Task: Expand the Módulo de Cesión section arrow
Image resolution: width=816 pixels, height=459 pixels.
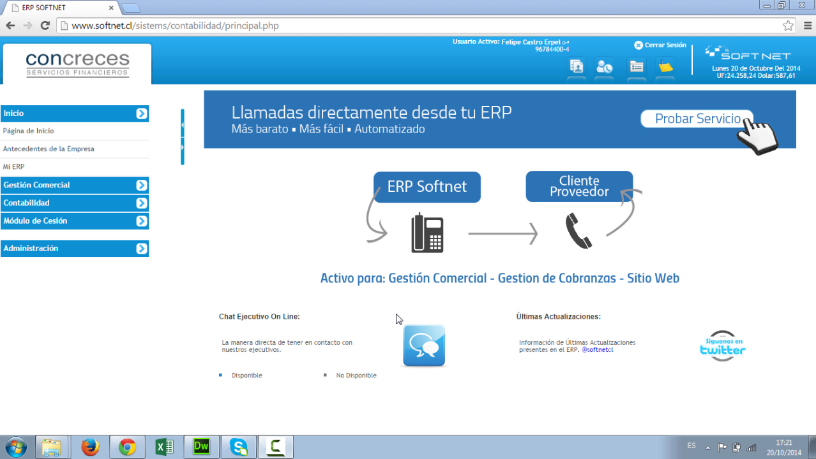Action: [x=142, y=221]
